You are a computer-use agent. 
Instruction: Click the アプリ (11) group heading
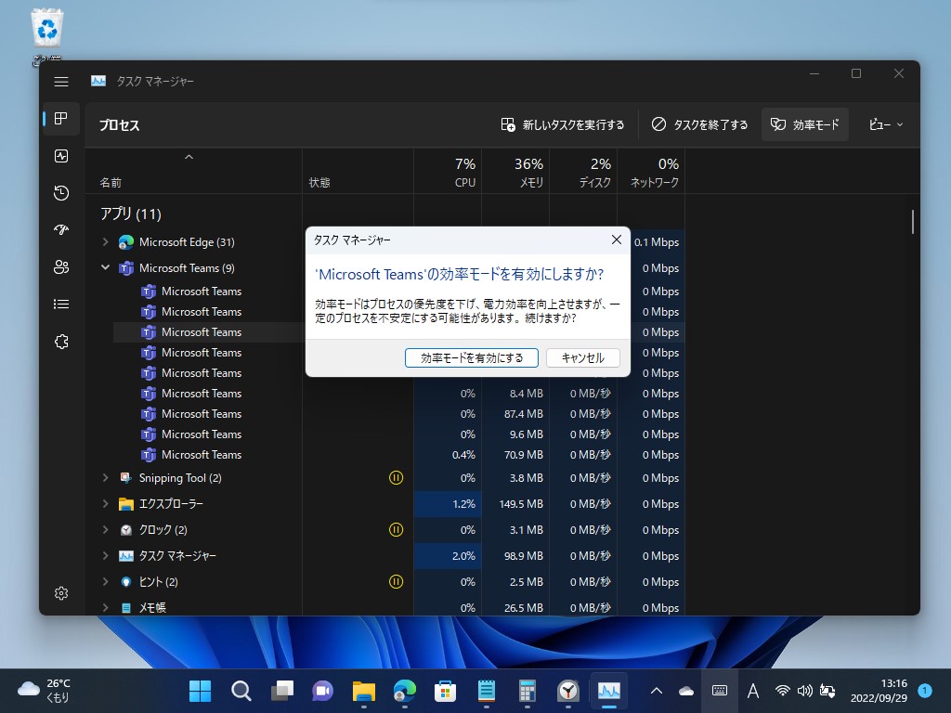[130, 214]
